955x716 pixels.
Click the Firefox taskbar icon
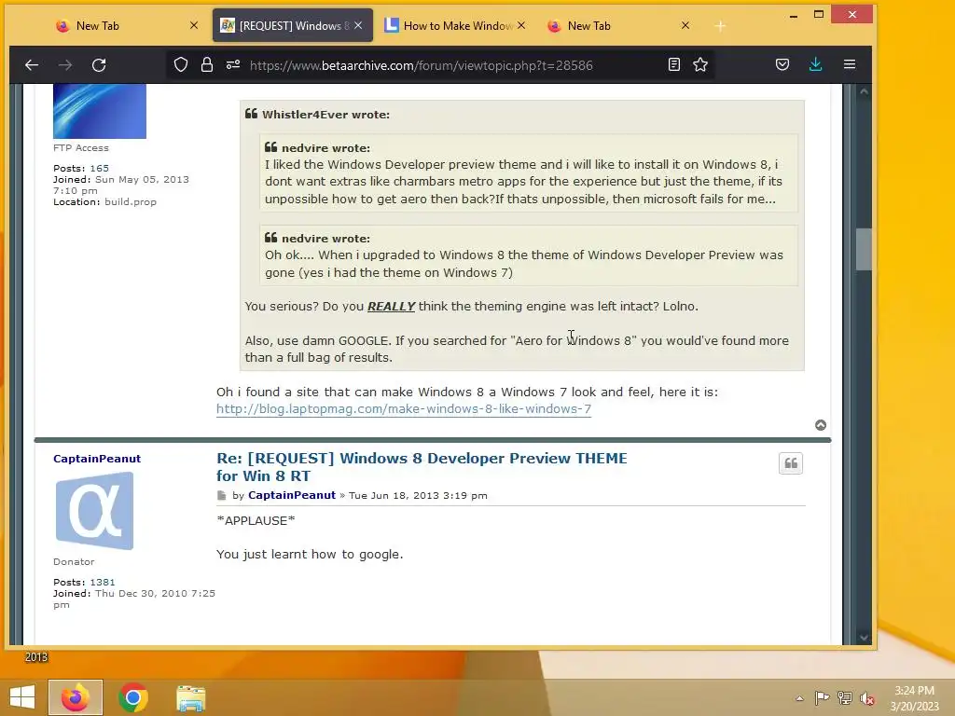point(76,697)
